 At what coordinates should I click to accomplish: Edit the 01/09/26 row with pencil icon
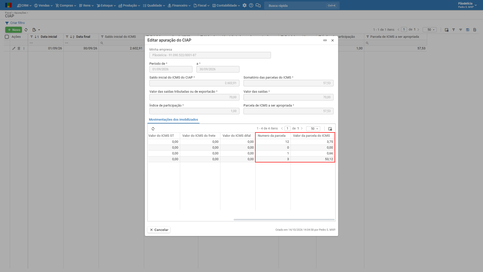(x=14, y=48)
